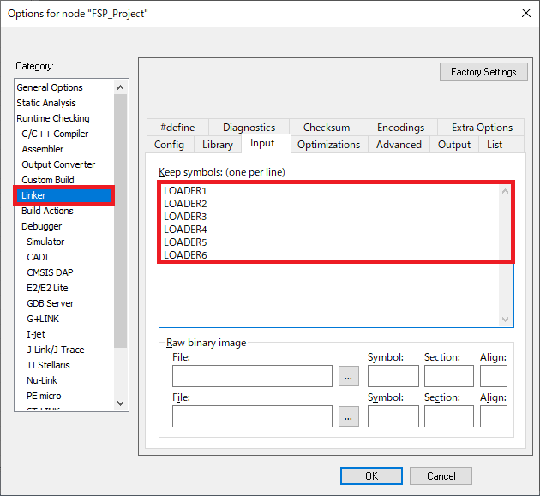Select Runtime Checking category
Screen dimensions: 540x496
pos(53,118)
